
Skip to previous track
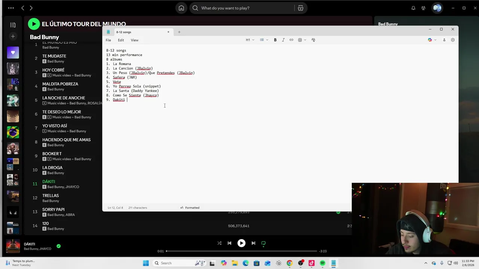pos(229,243)
